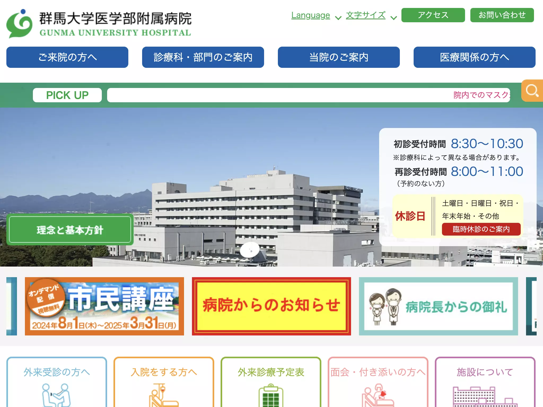Screen dimensions: 543x407
Task: Click the ※診療科によって異なる場合があります note
Action: tap(457, 158)
